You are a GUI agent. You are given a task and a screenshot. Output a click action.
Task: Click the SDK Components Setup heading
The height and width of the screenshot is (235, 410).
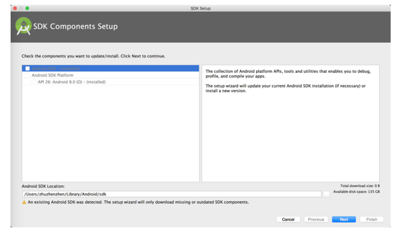tap(75, 27)
